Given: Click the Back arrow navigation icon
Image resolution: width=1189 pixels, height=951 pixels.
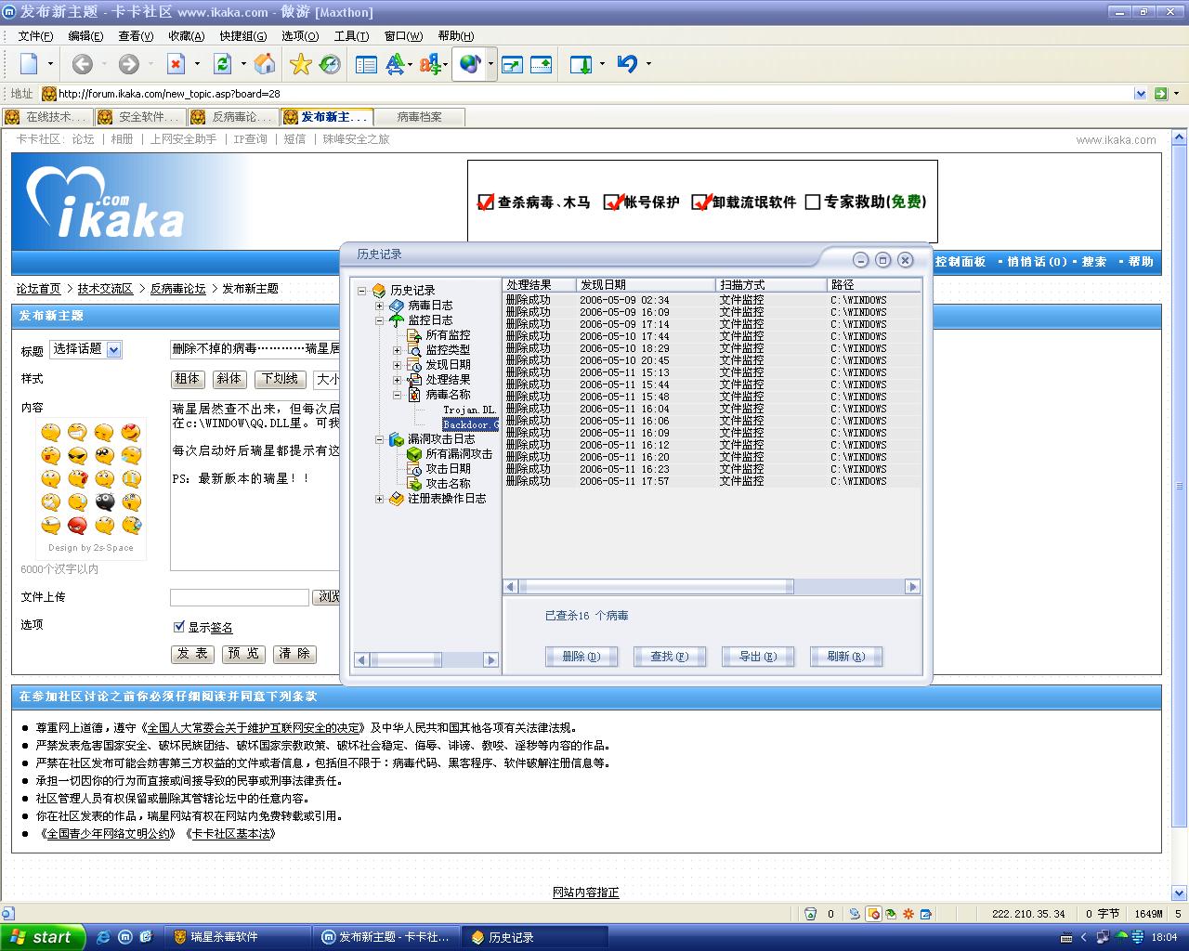Looking at the screenshot, I should (83, 64).
